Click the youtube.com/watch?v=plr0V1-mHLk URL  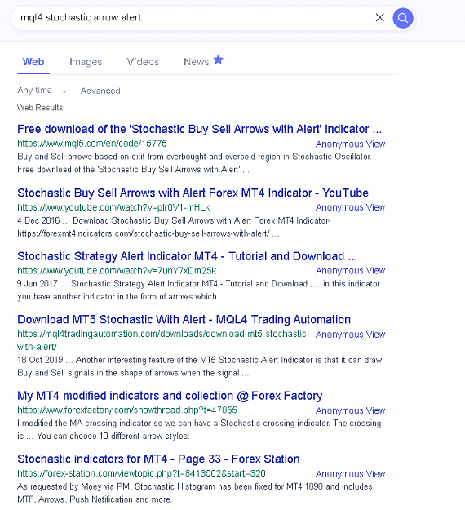click(113, 207)
